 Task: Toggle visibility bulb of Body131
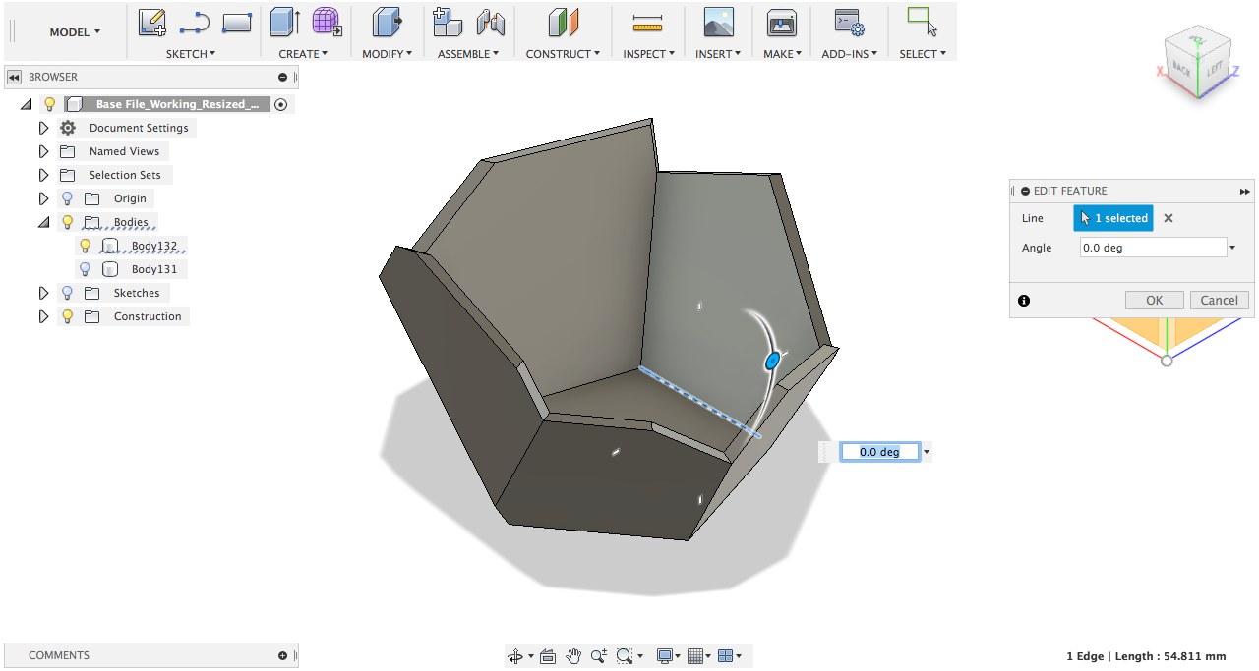(86, 269)
